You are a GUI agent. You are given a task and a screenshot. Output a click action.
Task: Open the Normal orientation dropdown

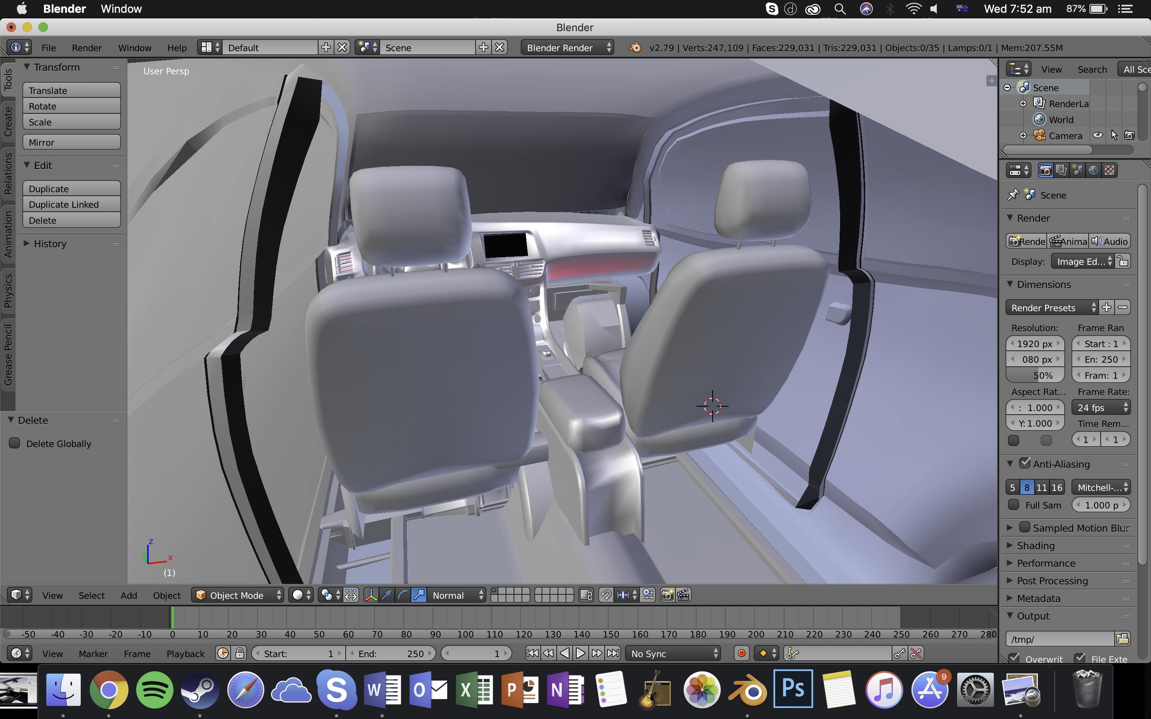456,595
